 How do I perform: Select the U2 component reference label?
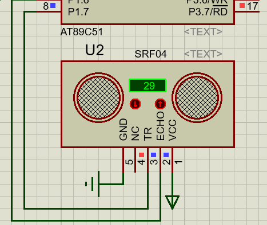coord(94,50)
